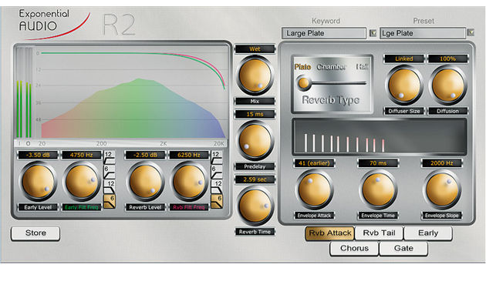The image size is (486, 288).
Task: Open the Gate page button
Action: point(403,249)
